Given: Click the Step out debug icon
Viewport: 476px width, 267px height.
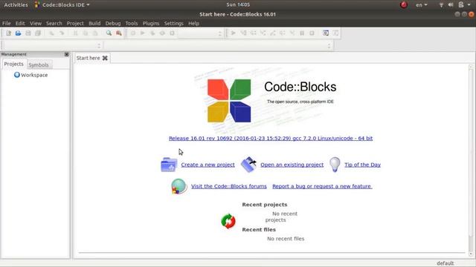Looking at the screenshot, I should (x=273, y=33).
